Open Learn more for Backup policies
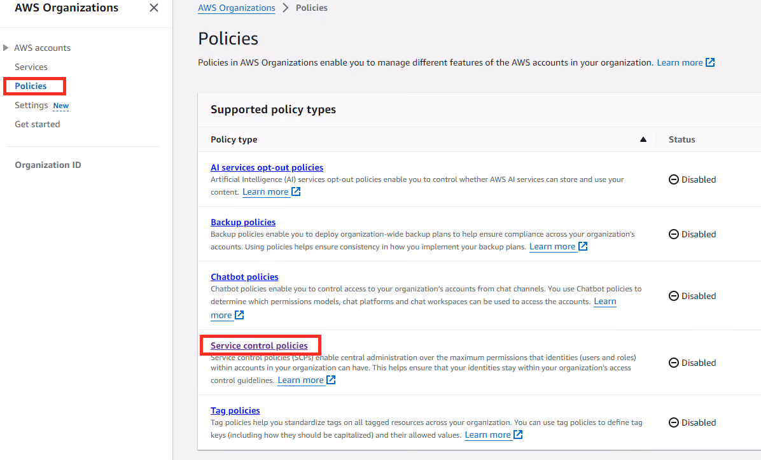 (552, 246)
